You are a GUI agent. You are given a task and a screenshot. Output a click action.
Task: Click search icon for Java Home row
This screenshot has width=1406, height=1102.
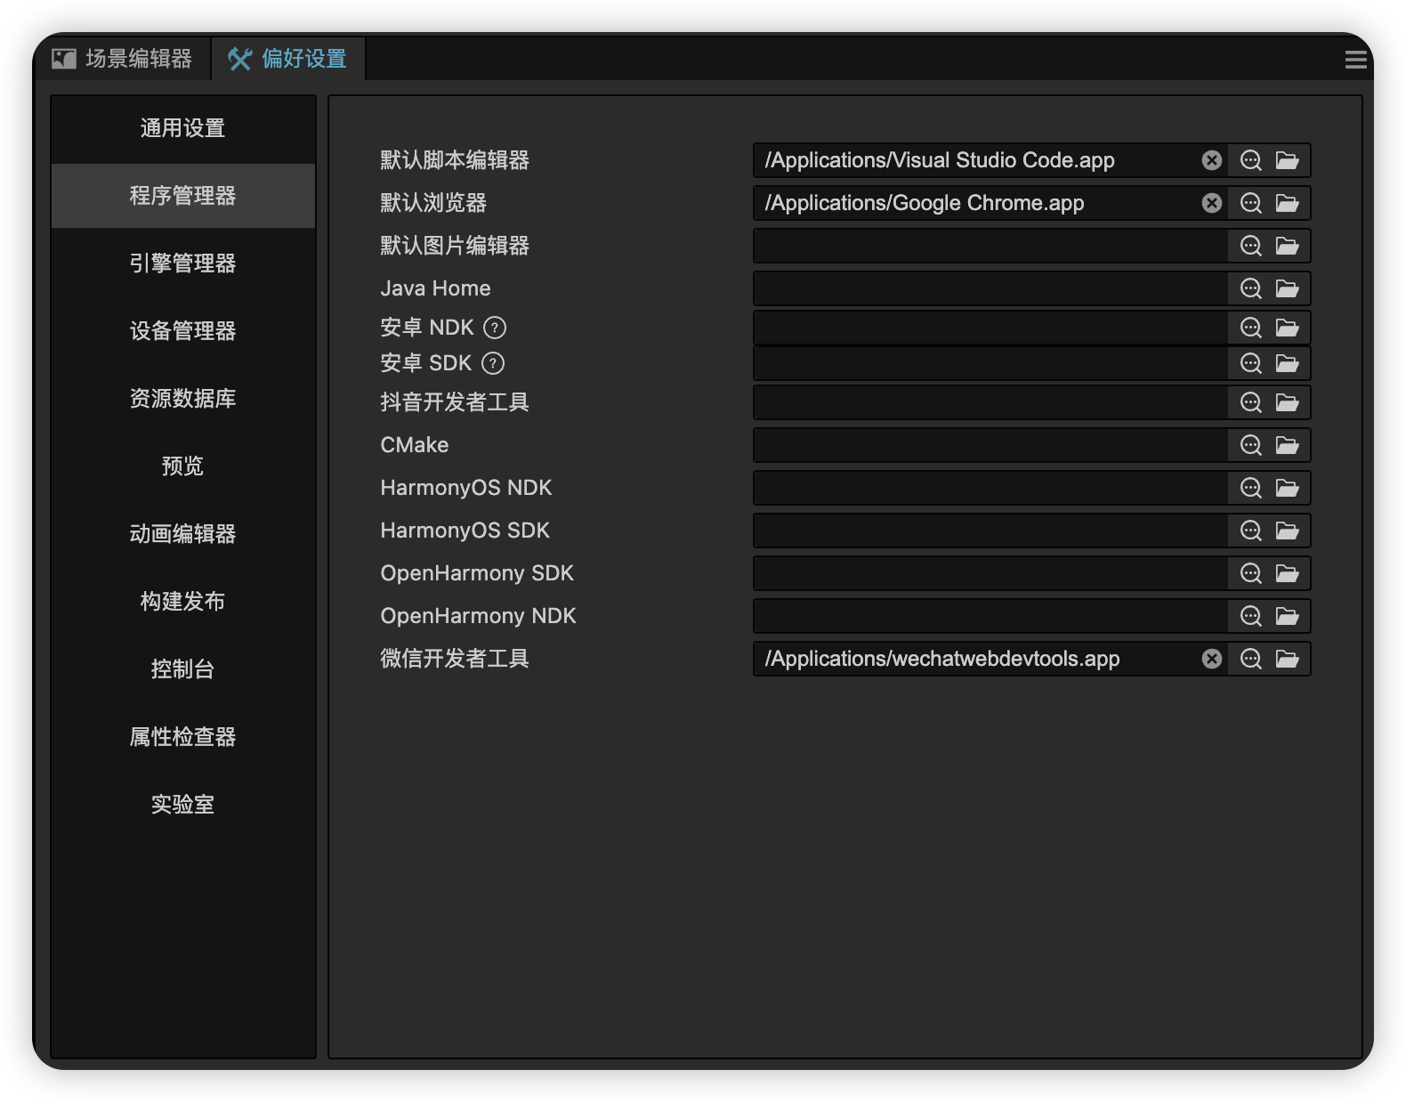[1250, 288]
